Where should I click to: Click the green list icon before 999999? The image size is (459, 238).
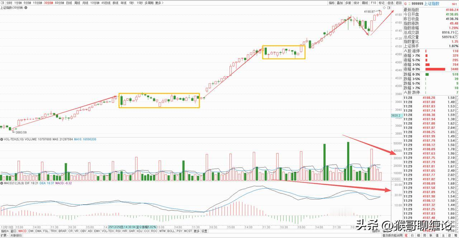point(409,3)
